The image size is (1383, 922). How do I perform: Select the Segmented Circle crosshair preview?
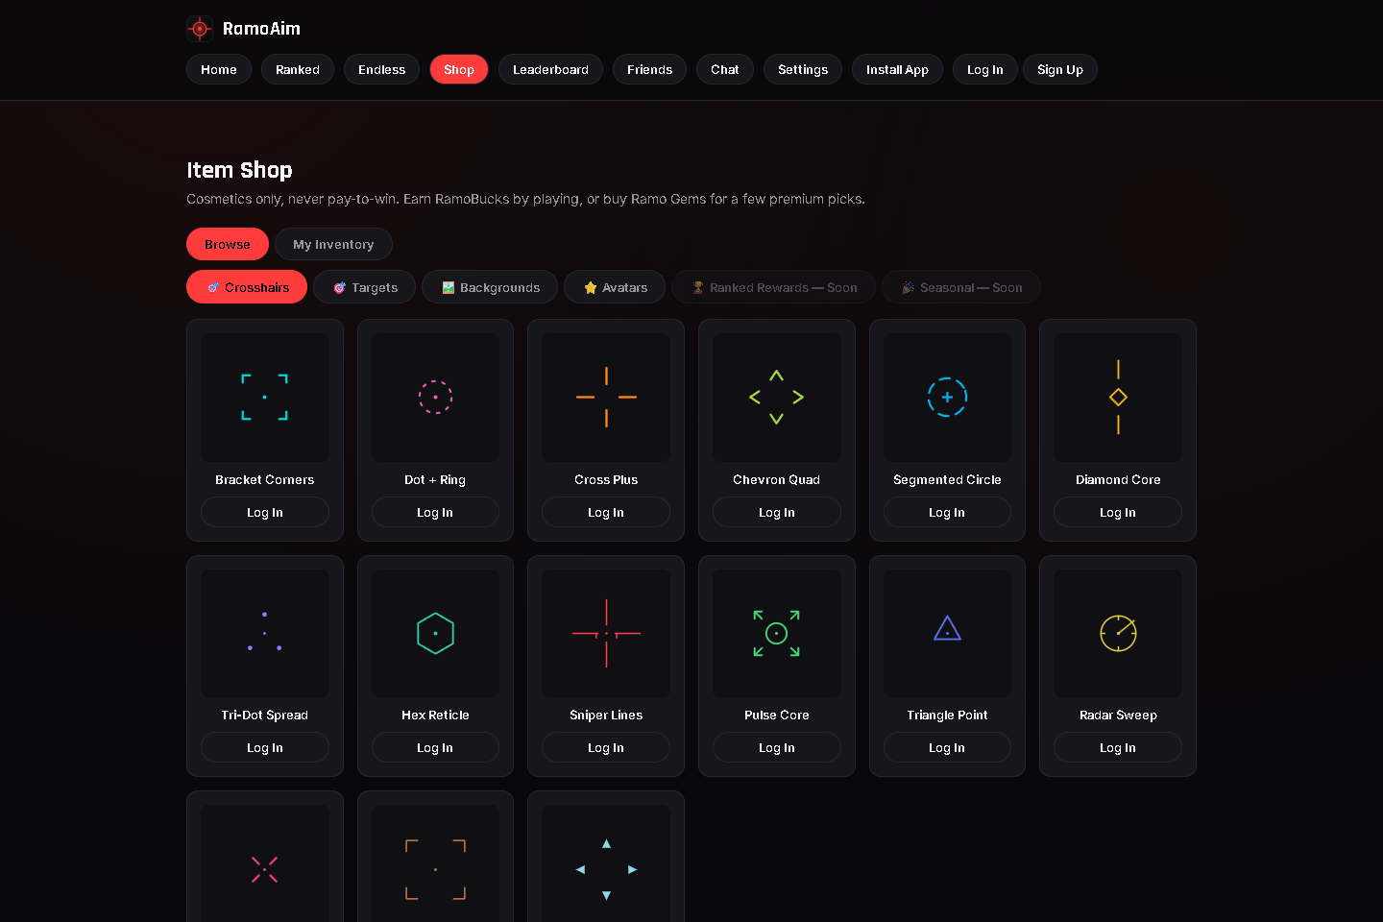pyautogui.click(x=947, y=398)
